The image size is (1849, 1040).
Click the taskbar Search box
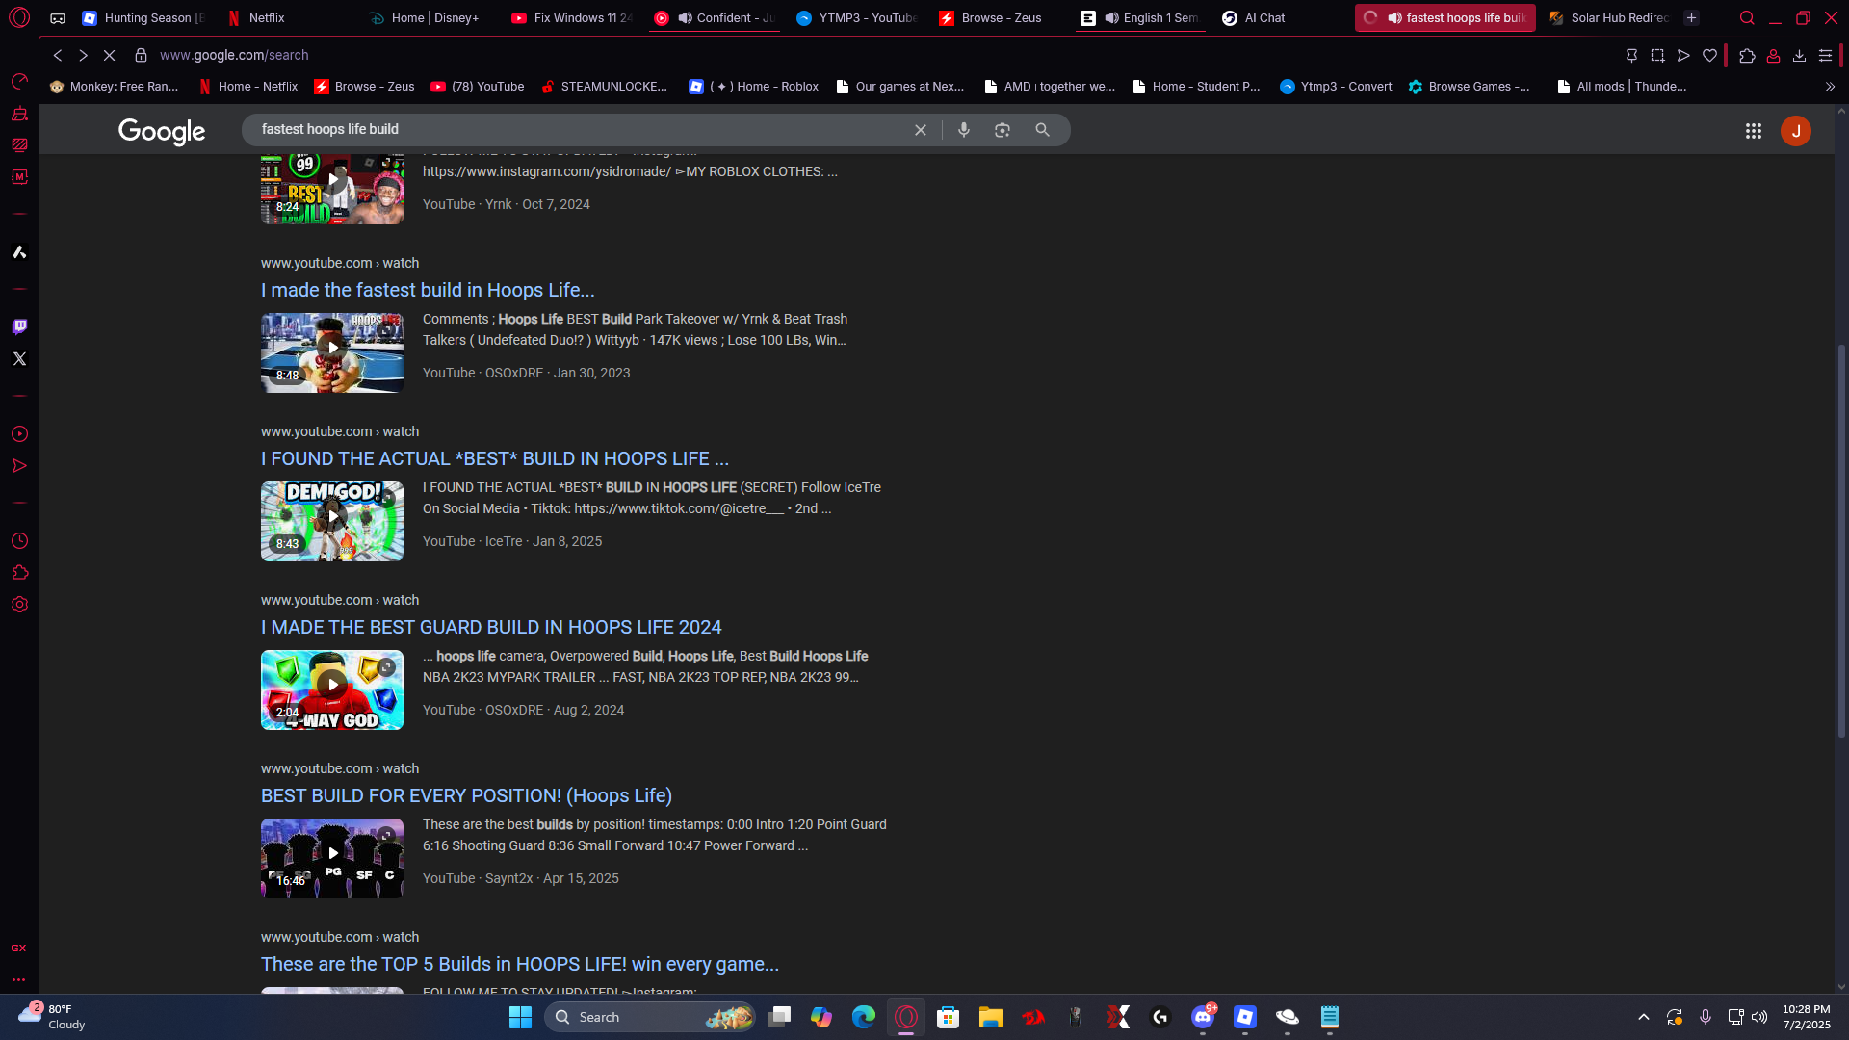pyautogui.click(x=650, y=1017)
